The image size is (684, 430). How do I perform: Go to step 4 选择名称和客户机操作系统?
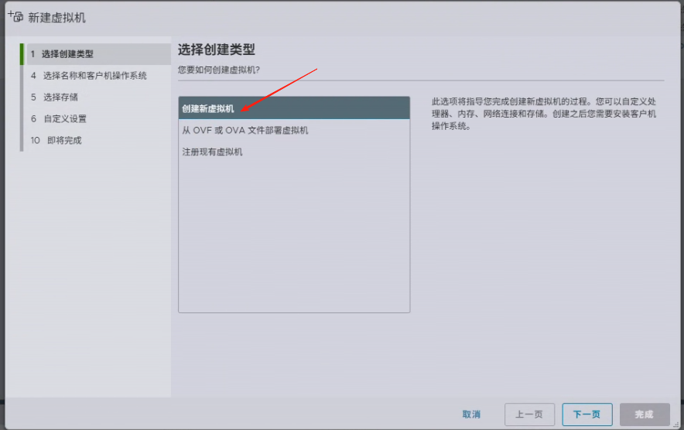[x=88, y=76]
